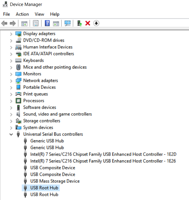
Task: Scan for hardware changes toolbar icon
Action: pos(68,23)
